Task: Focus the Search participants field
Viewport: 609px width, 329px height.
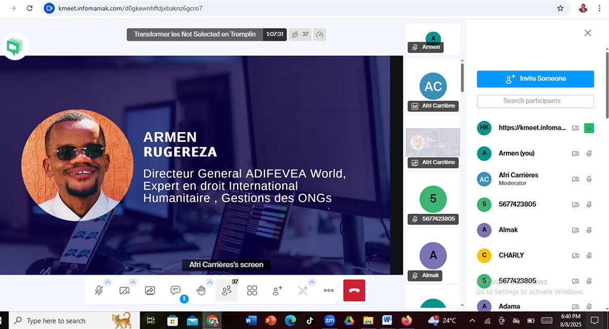Action: (535, 101)
